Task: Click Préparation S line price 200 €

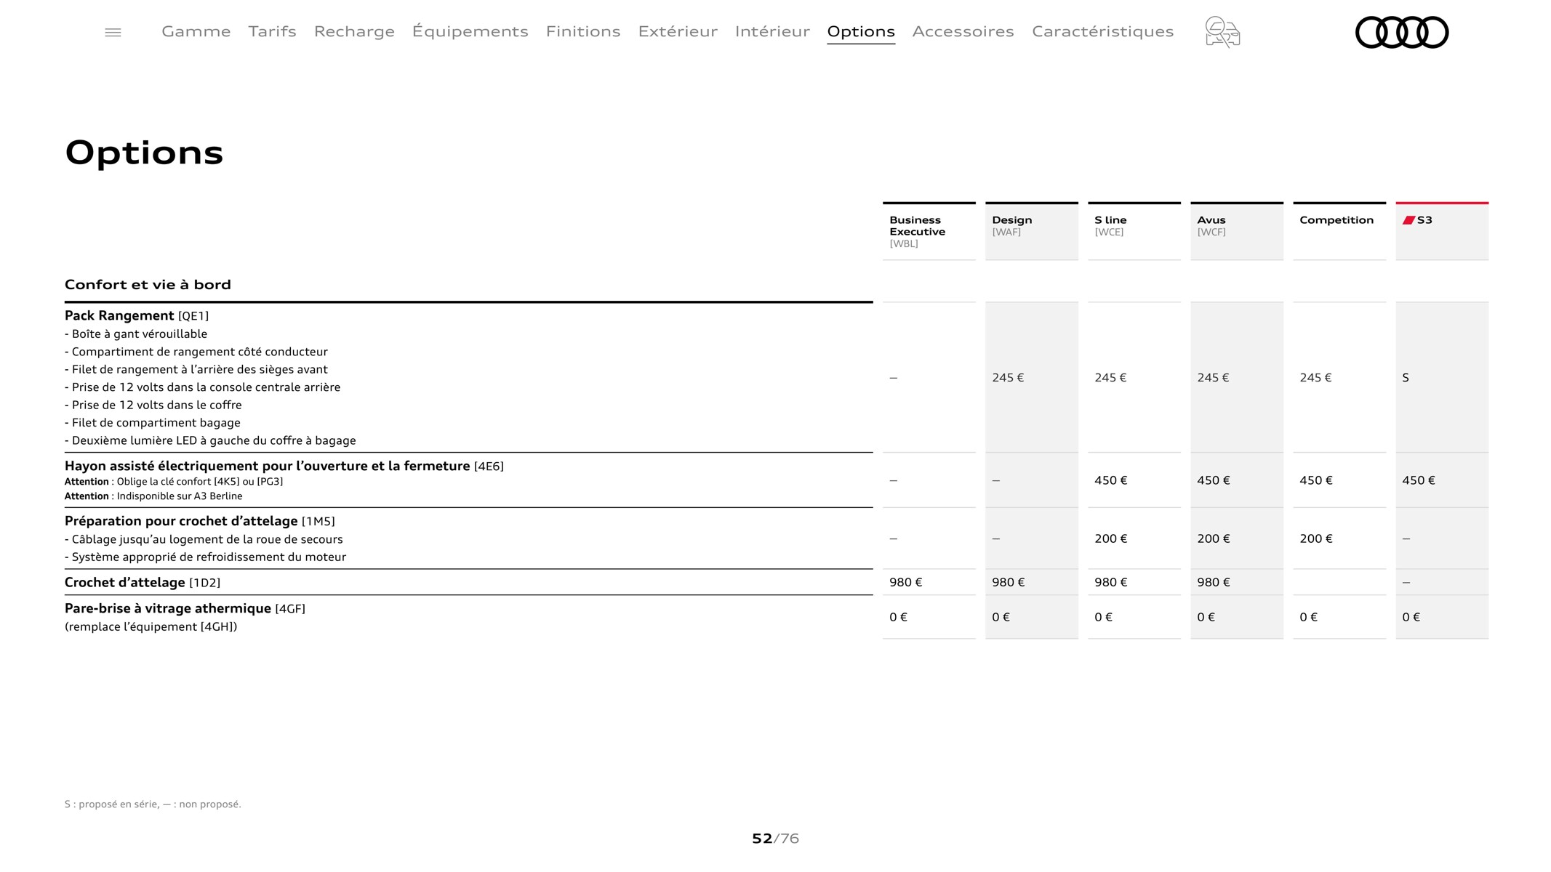Action: [1111, 538]
